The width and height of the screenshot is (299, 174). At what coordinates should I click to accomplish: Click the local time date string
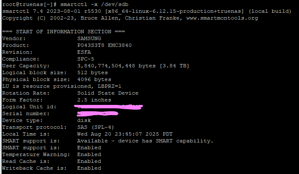(125, 134)
